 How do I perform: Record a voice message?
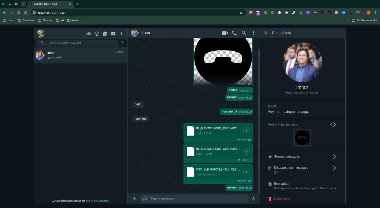(x=254, y=199)
